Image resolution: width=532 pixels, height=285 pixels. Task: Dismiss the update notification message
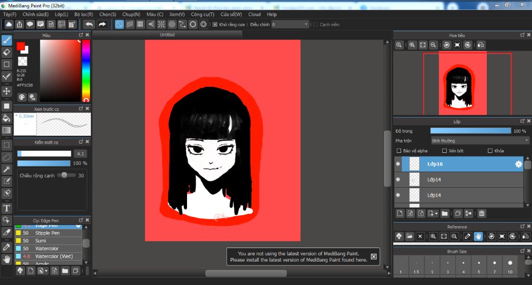click(x=374, y=256)
